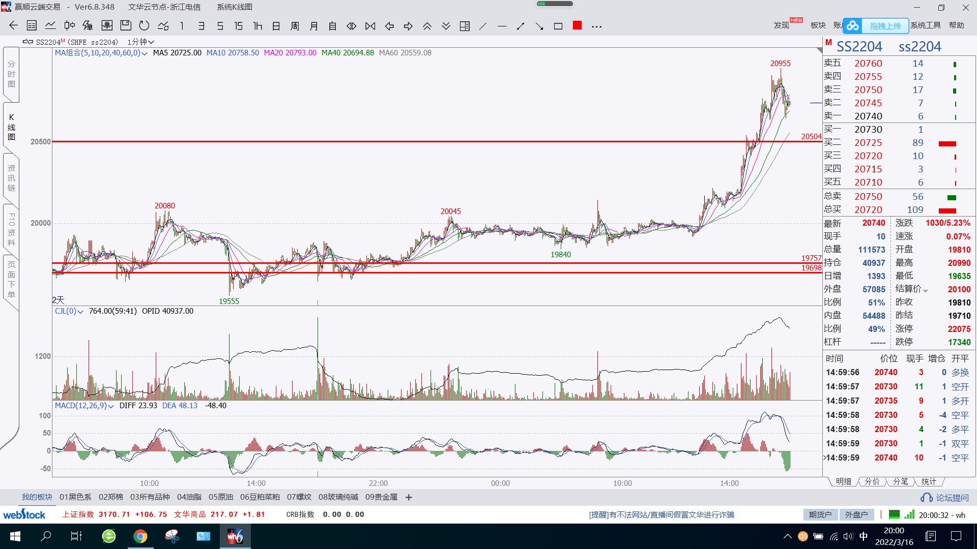The image size is (977, 549).
Task: Pick the red drawing color swatch
Action: tap(577, 25)
